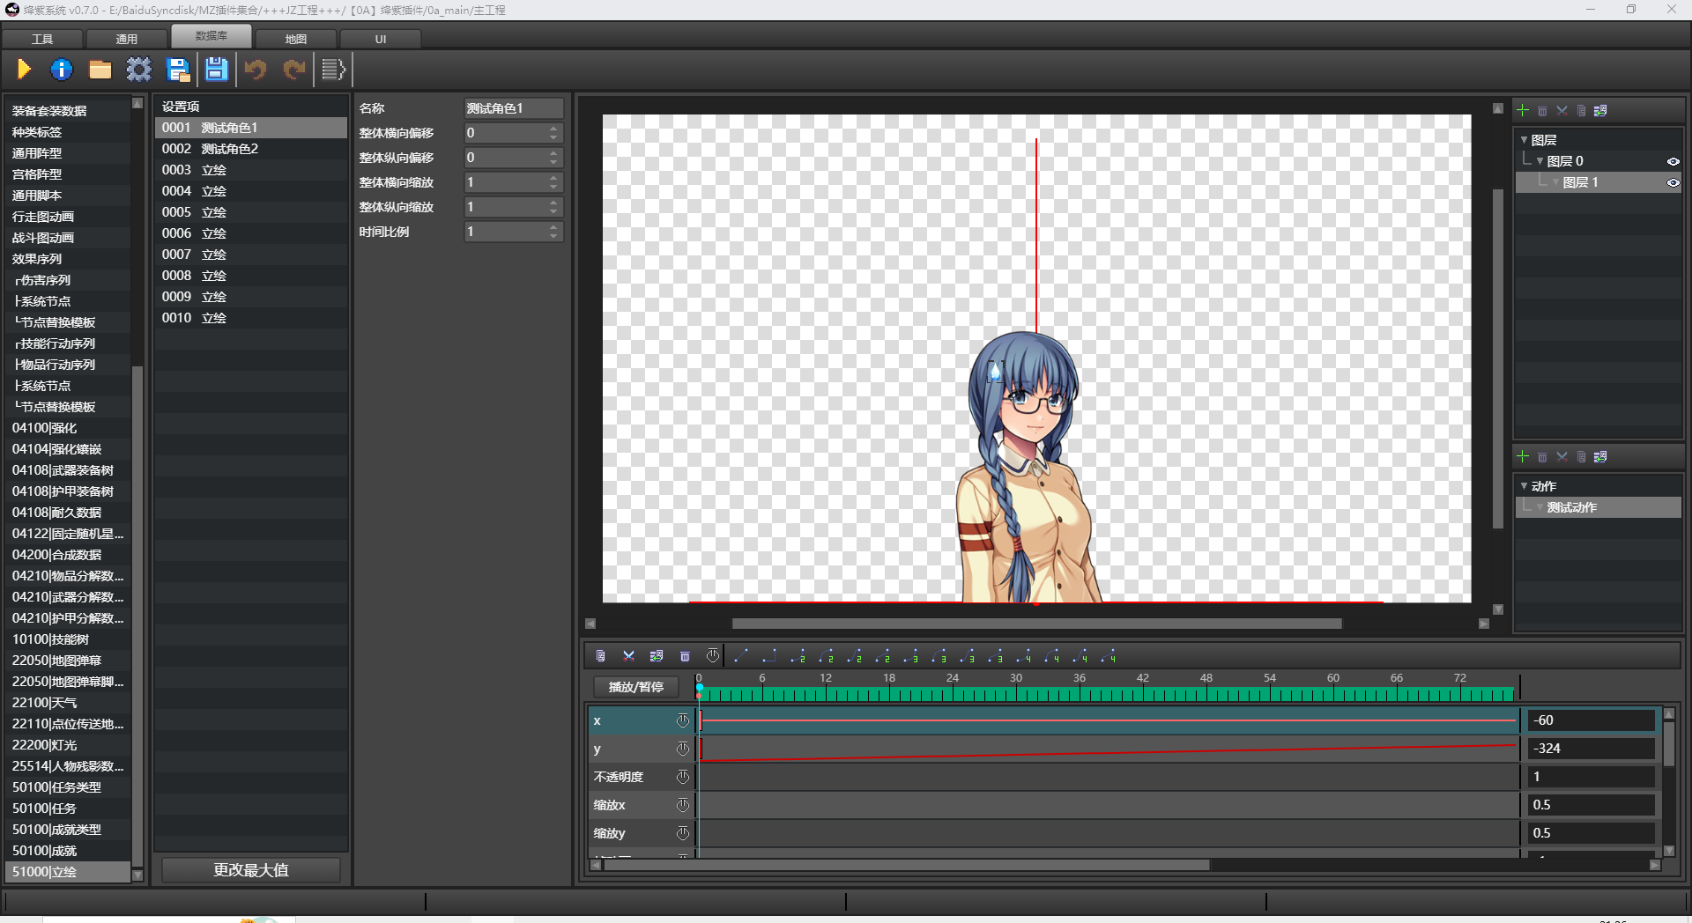
Task: Paste layer with the layers paste icon
Action: 1600,111
